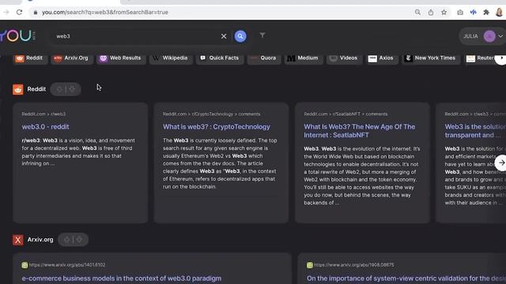The image size is (506, 284).
Task: Open the Extensions puzzle icon
Action: tap(486, 13)
